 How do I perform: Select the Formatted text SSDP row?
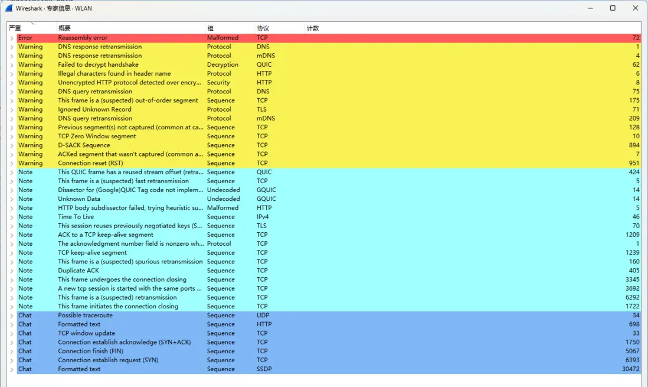[329, 369]
